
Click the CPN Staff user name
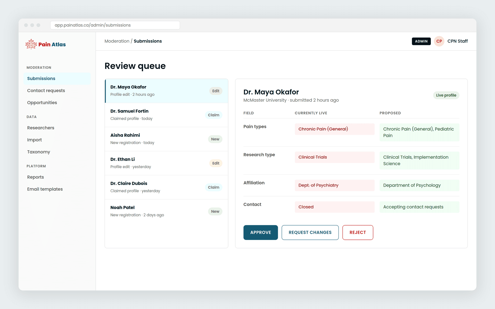457,41
